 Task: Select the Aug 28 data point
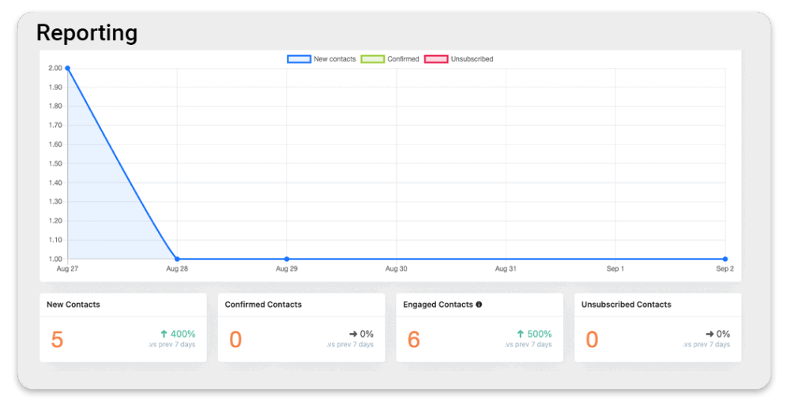(x=177, y=259)
